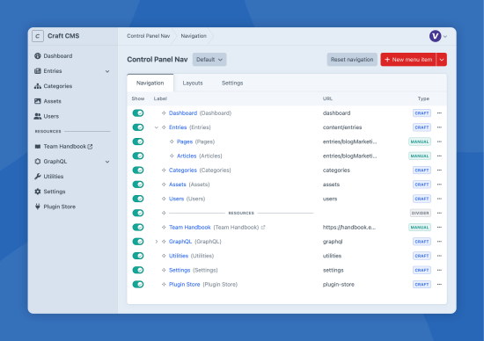Click the Navigation breadcrumb
The height and width of the screenshot is (341, 484).
pos(194,36)
